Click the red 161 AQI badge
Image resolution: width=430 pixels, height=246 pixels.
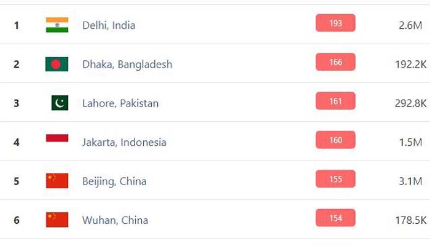click(335, 101)
